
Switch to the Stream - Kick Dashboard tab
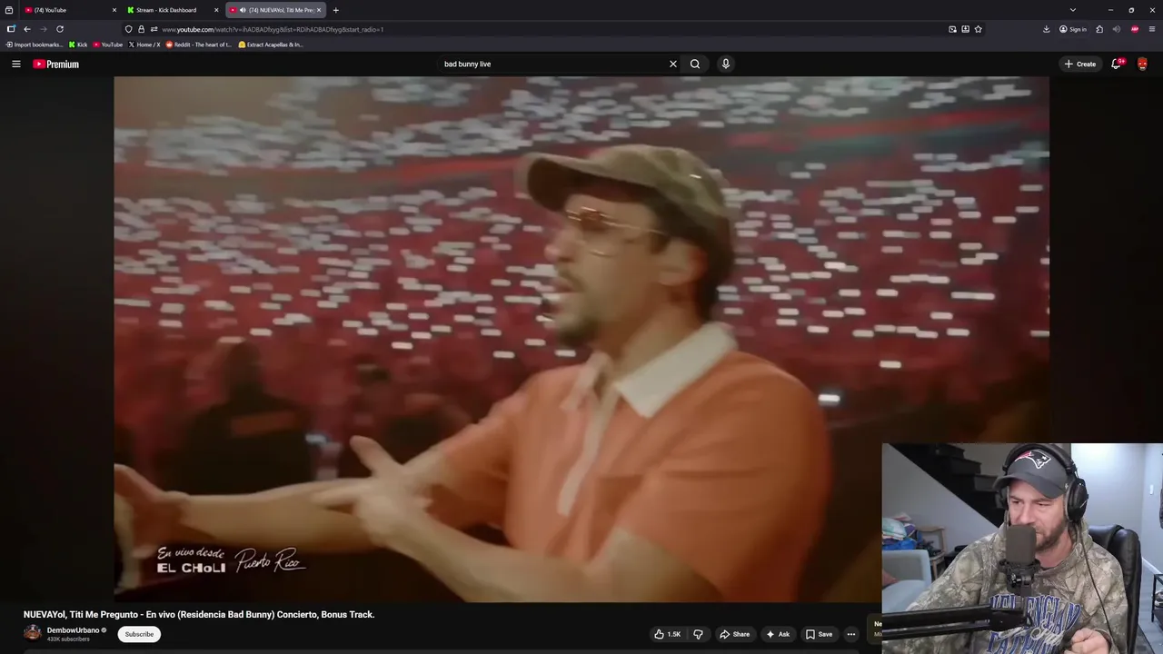pos(173,10)
